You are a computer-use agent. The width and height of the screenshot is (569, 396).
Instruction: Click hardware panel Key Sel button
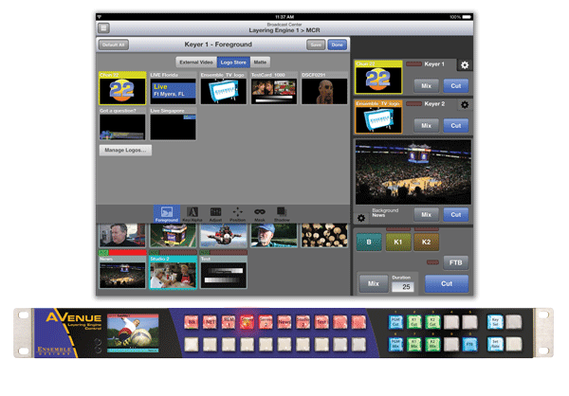tap(495, 322)
